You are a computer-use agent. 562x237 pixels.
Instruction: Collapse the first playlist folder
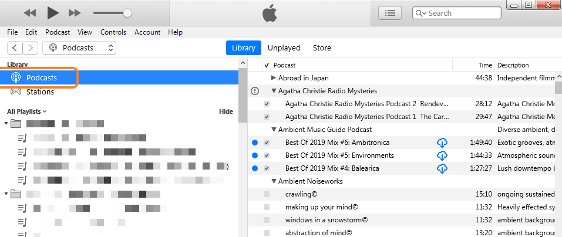tap(6, 124)
